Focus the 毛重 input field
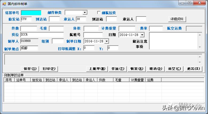The width and height of the screenshot is (208, 114). coord(56,28)
